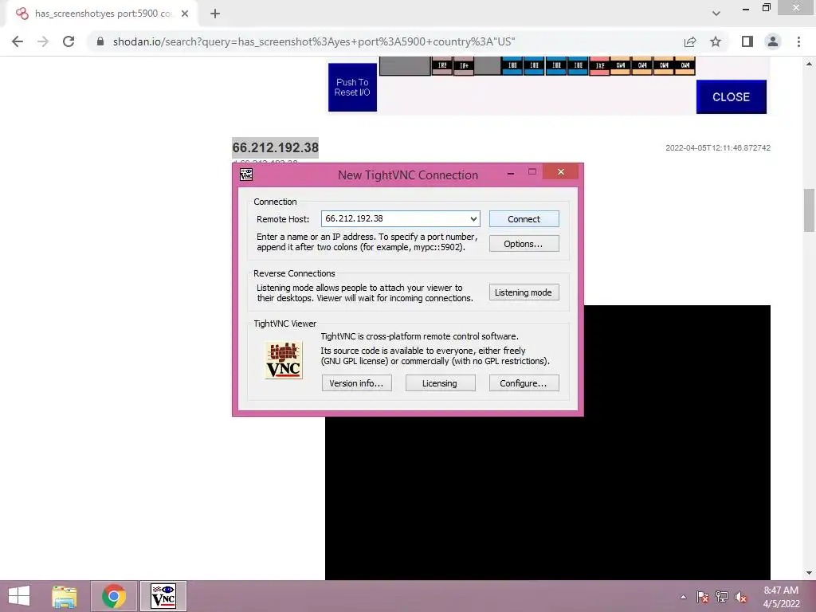Viewport: 816px width, 612px height.
Task: Click the Chrome address bar URL
Action: click(x=314, y=41)
